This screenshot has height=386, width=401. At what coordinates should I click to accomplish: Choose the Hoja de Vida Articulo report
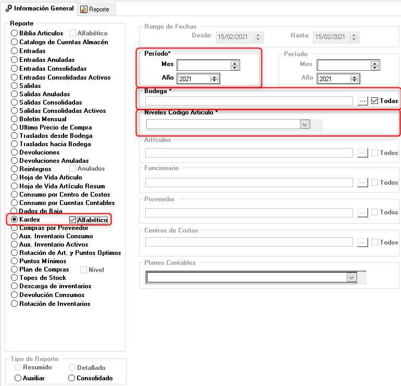tap(14, 177)
